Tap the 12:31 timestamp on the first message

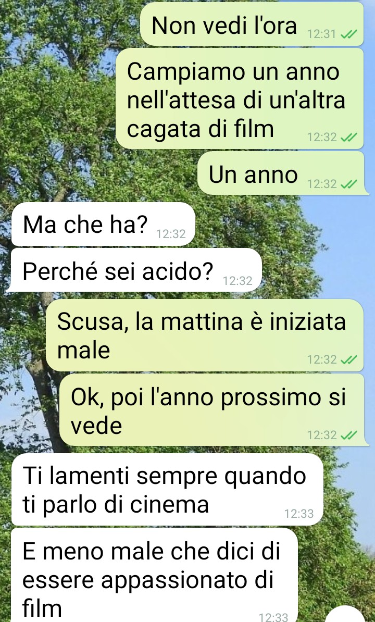coord(321,34)
